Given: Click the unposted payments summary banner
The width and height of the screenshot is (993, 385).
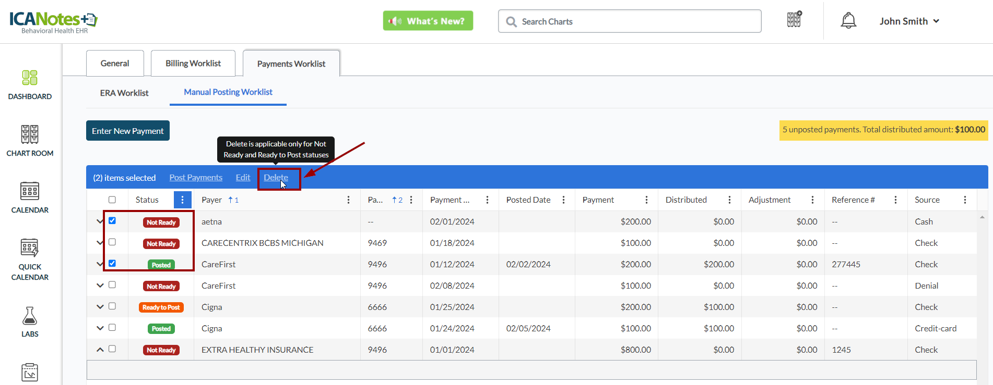Looking at the screenshot, I should [884, 130].
